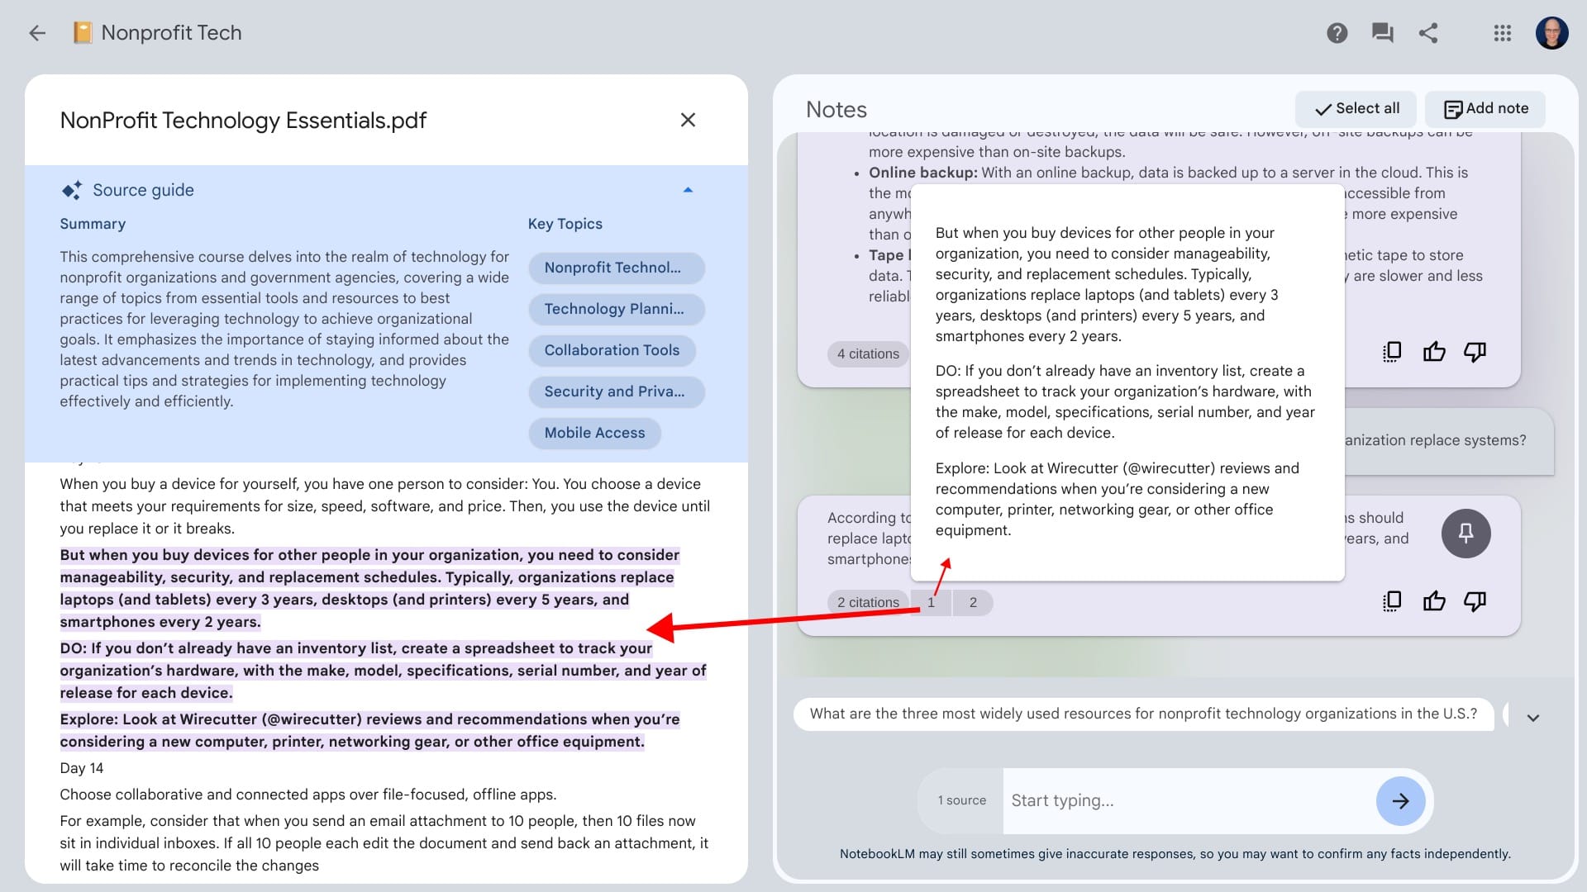Click the Nonprofit Tech notebook title
Viewport: 1587px width, 892px height.
pos(171,33)
